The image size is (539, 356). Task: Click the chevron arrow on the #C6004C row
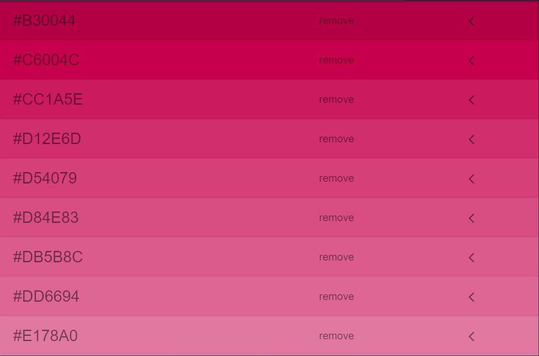pos(471,60)
